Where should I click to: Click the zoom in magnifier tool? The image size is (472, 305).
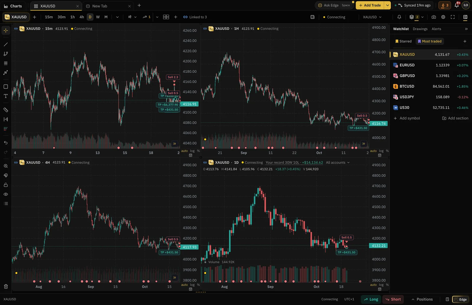(x=6, y=166)
